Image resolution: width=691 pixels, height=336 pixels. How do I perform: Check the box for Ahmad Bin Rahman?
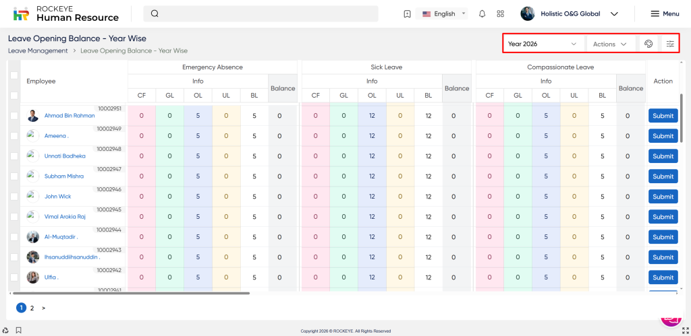(x=14, y=116)
